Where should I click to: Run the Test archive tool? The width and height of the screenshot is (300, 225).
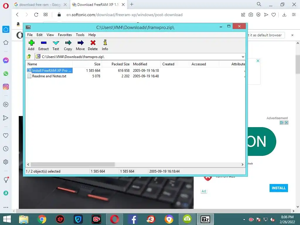(56, 45)
